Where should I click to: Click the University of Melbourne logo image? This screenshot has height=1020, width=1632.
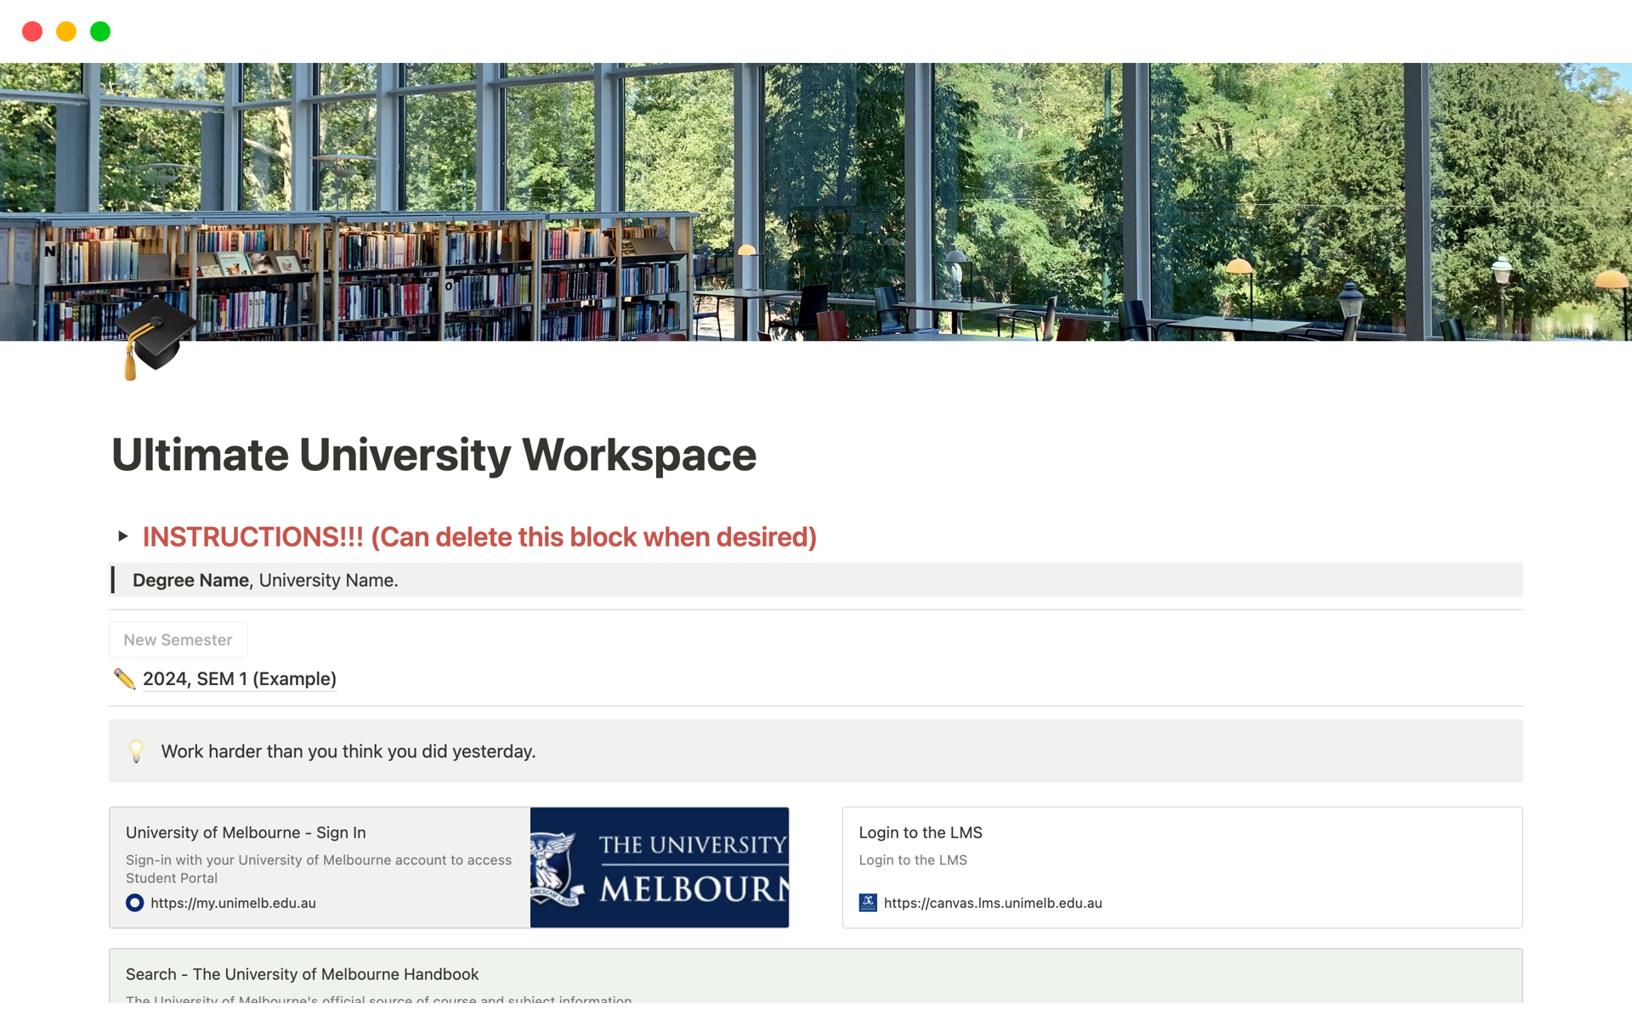[x=659, y=867]
